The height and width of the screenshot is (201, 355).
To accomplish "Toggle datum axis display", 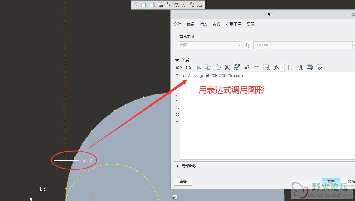I will [x=184, y=5].
